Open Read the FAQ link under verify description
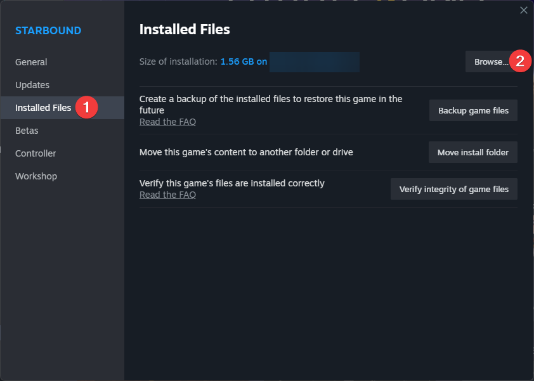This screenshot has width=534, height=381. pos(167,195)
